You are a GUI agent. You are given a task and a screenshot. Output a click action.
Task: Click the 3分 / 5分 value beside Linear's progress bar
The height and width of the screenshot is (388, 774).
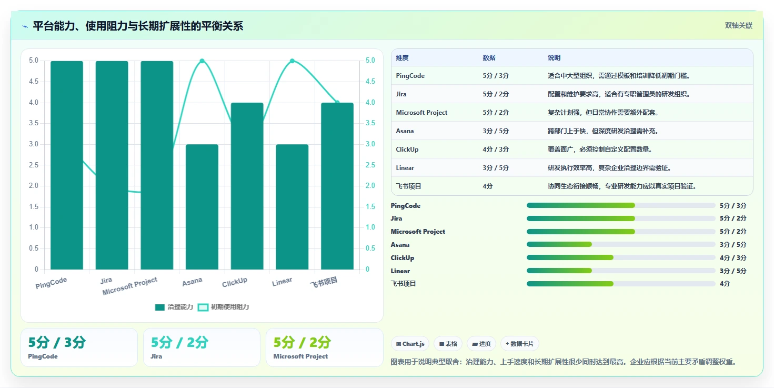click(733, 271)
